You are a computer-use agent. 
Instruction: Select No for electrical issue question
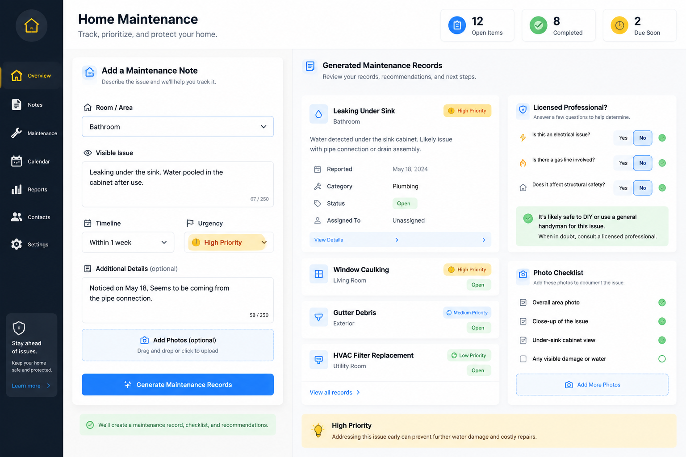(643, 138)
